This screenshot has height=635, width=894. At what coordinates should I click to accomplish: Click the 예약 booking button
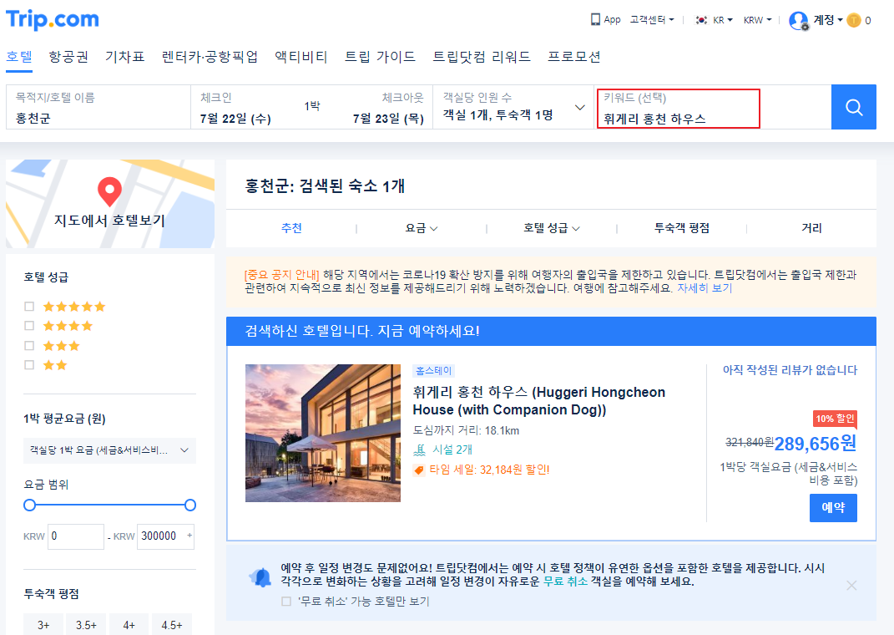tap(833, 508)
